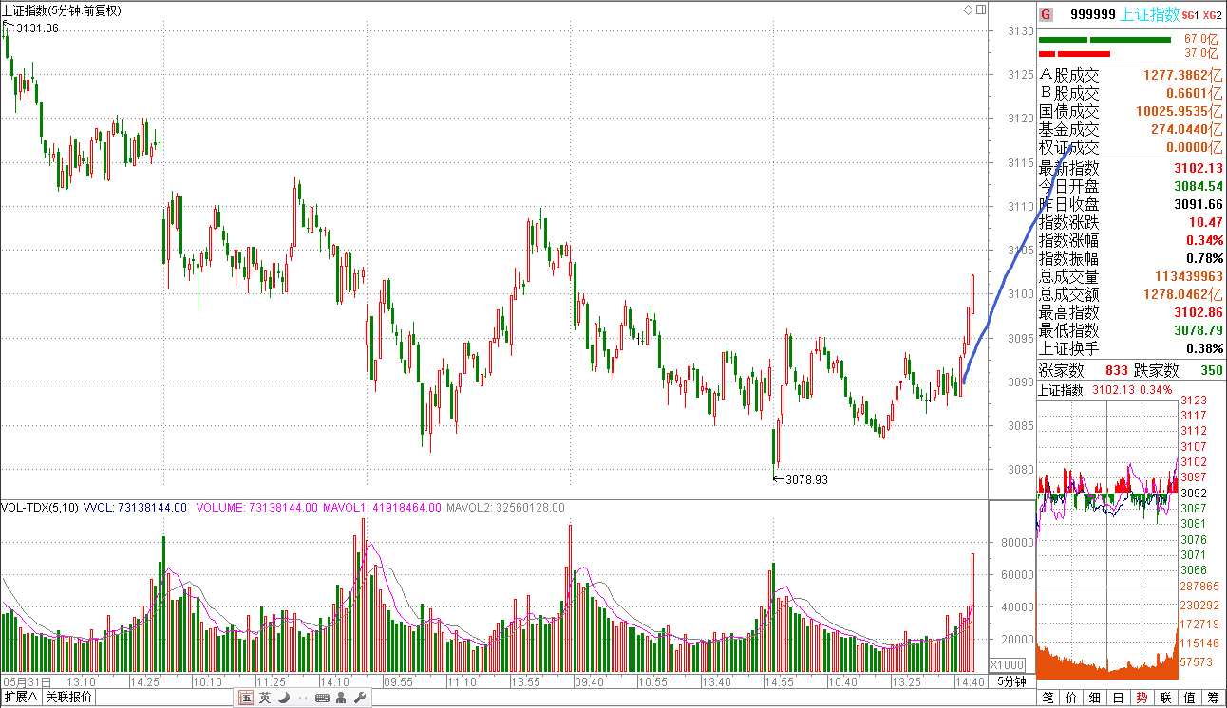The width and height of the screenshot is (1227, 708).
Task: Click the user icon in IME bar
Action: pos(342,698)
